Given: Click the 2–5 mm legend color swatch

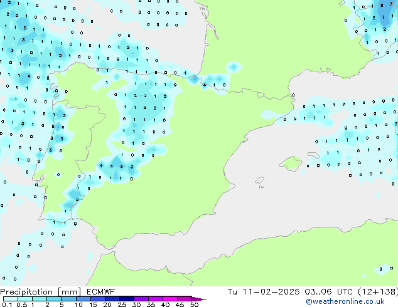Looking at the screenshot, I should click(54, 299).
